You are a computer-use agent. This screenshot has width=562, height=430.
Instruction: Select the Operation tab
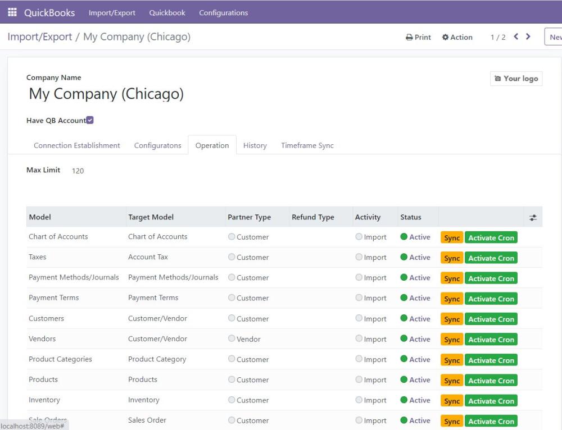(212, 145)
